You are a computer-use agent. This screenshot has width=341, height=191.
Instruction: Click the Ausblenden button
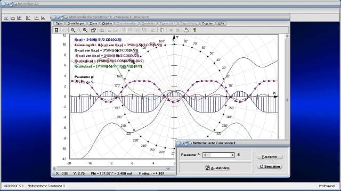217,168
